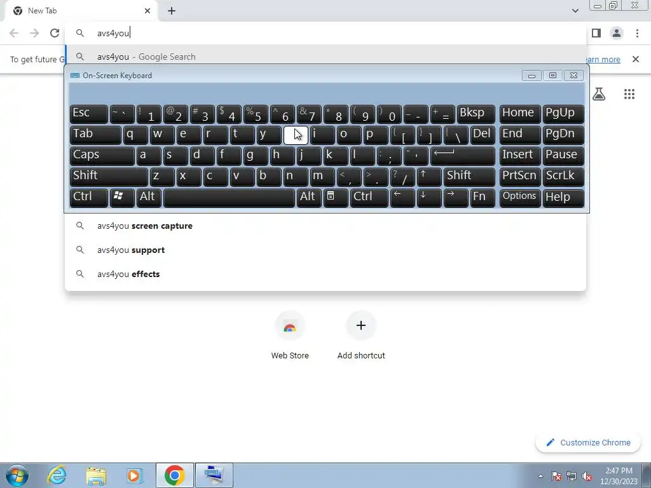Screen dimensions: 651x488
Task: Open the Windows Start menu orb
Action: pos(17,475)
